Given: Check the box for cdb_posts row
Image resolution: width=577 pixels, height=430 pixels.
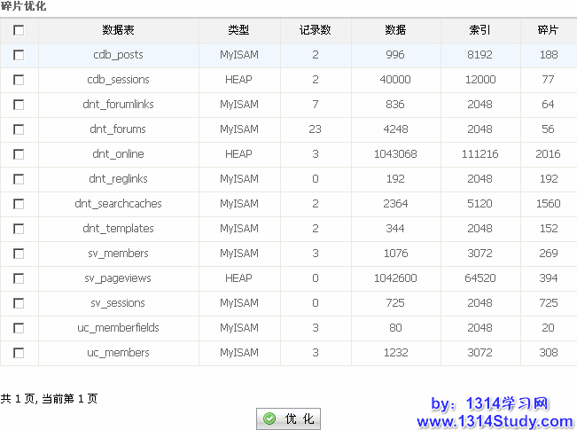Looking at the screenshot, I should [19, 55].
